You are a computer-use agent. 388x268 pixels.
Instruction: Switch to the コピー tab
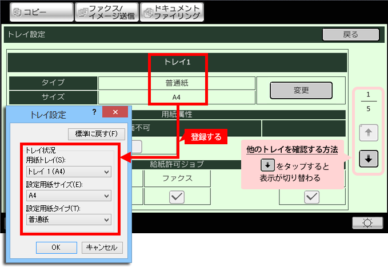tap(37, 12)
